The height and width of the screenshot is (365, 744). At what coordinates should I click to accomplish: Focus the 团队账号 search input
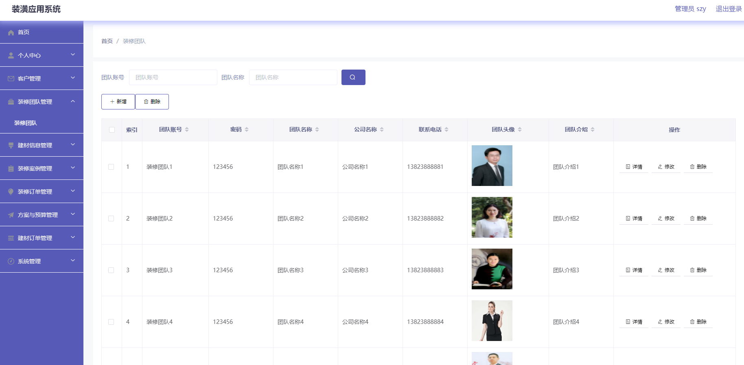coord(173,77)
